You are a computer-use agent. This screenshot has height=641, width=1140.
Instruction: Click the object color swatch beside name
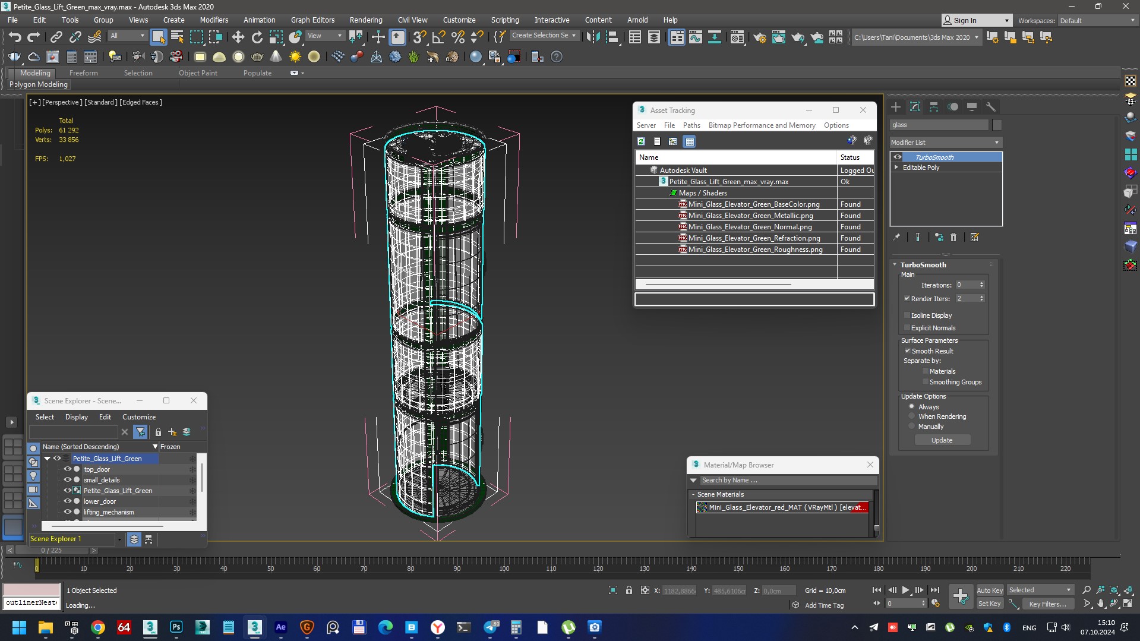point(997,125)
